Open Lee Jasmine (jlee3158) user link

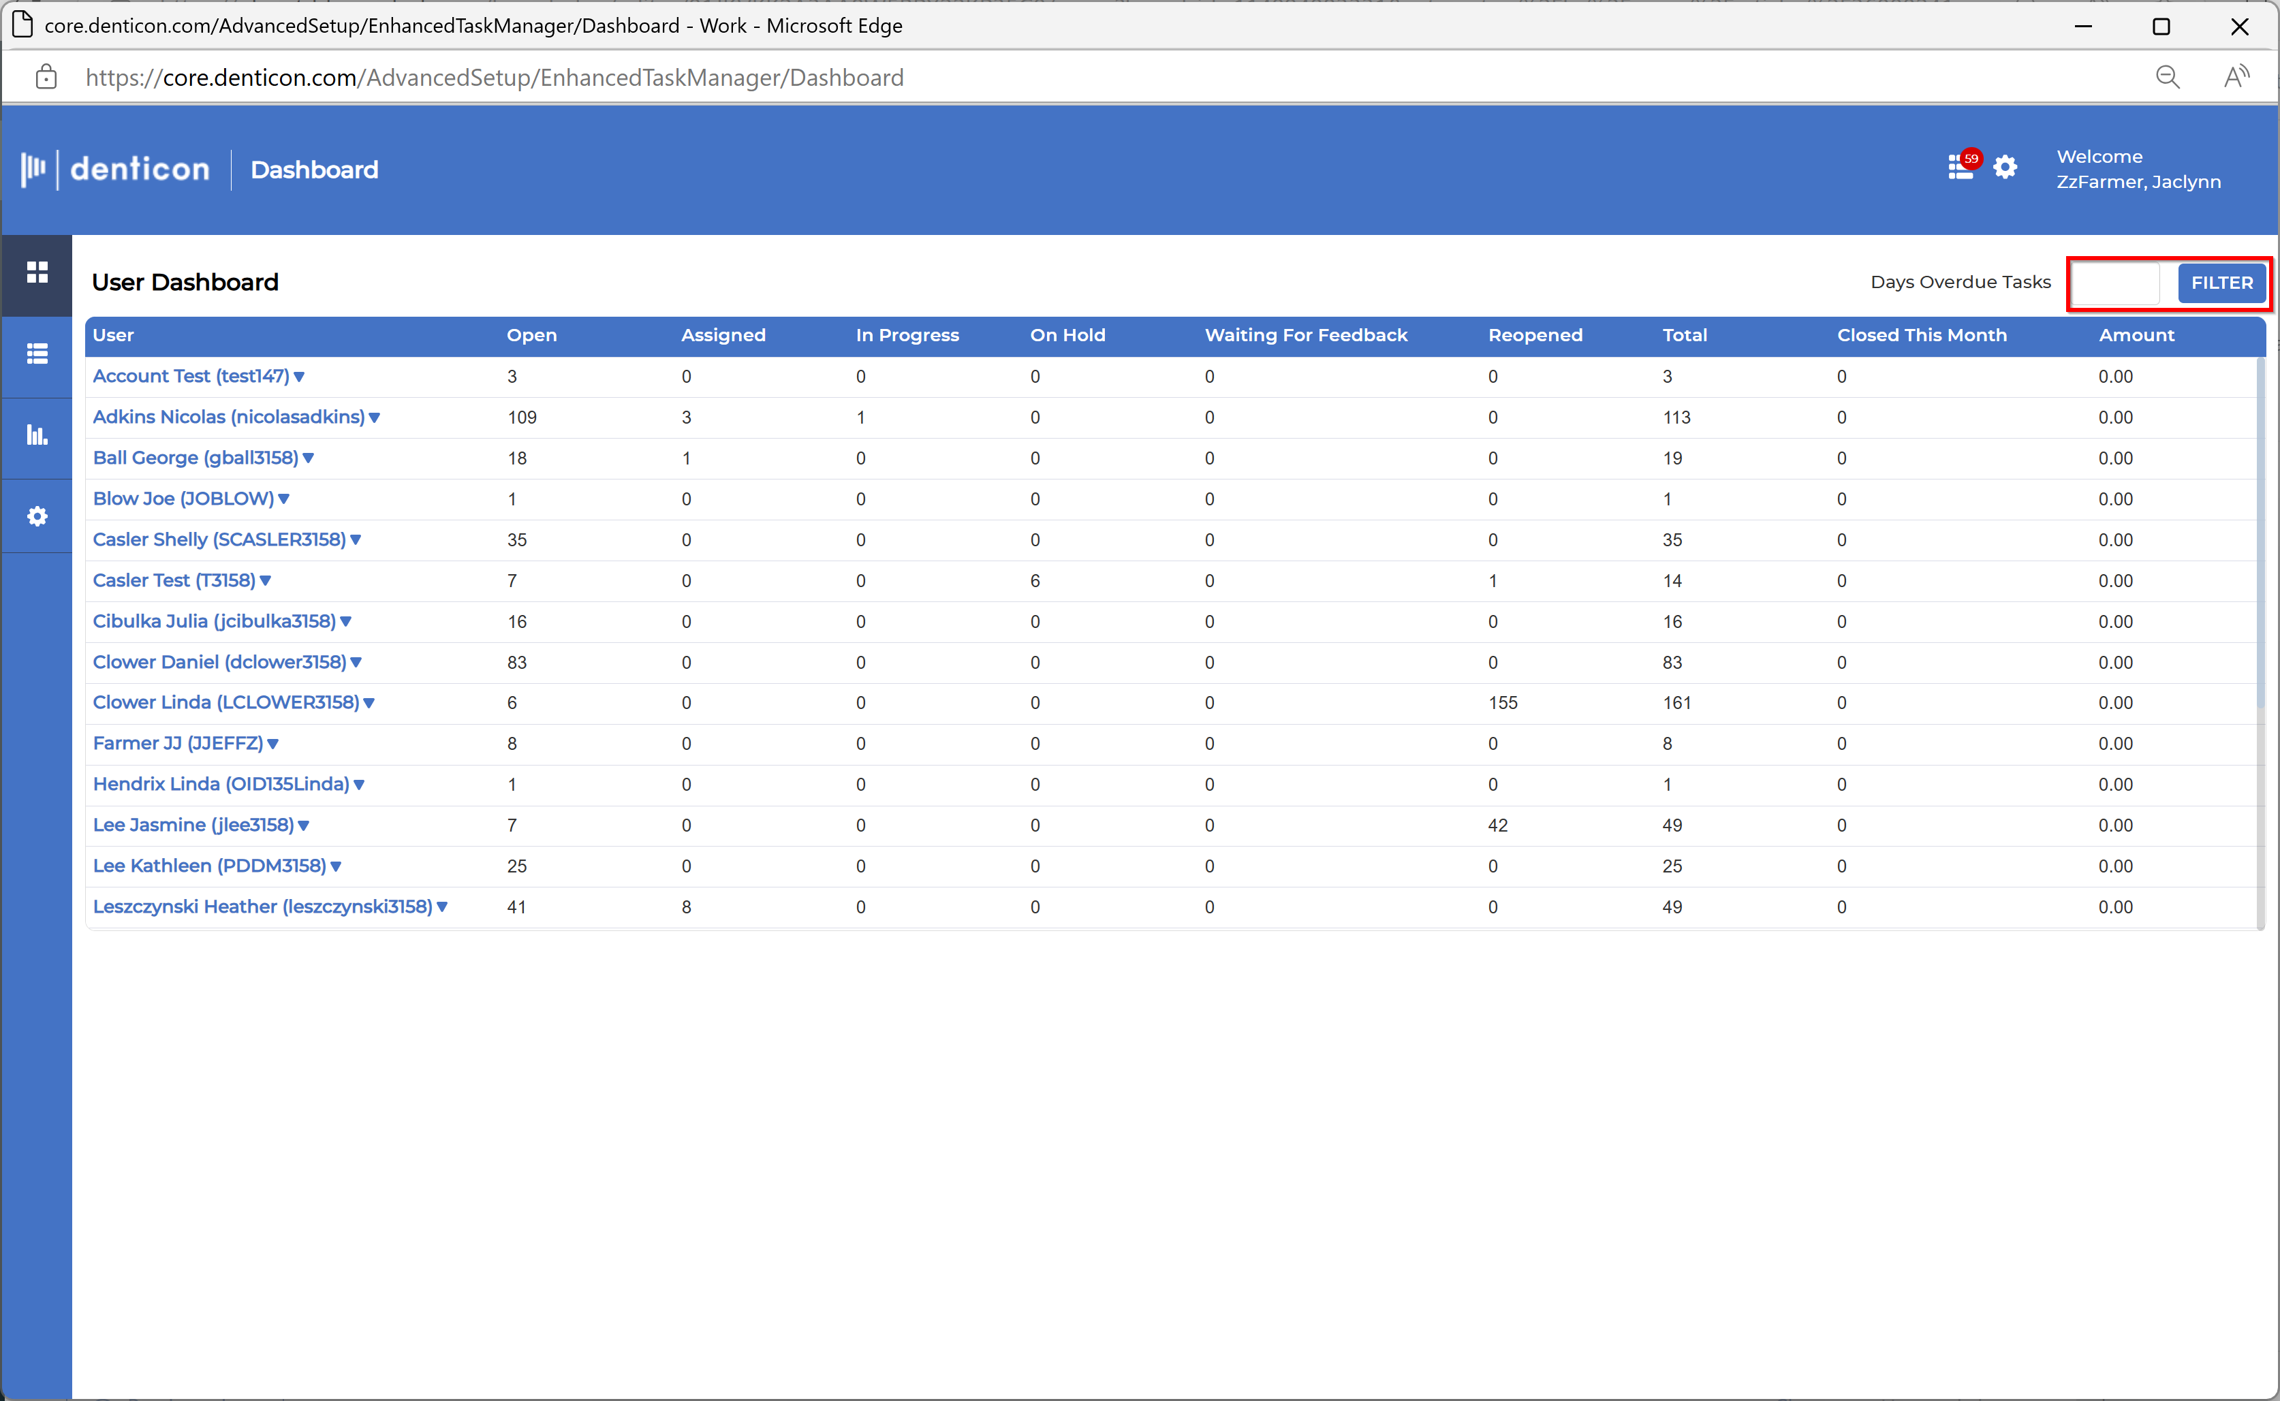(193, 825)
